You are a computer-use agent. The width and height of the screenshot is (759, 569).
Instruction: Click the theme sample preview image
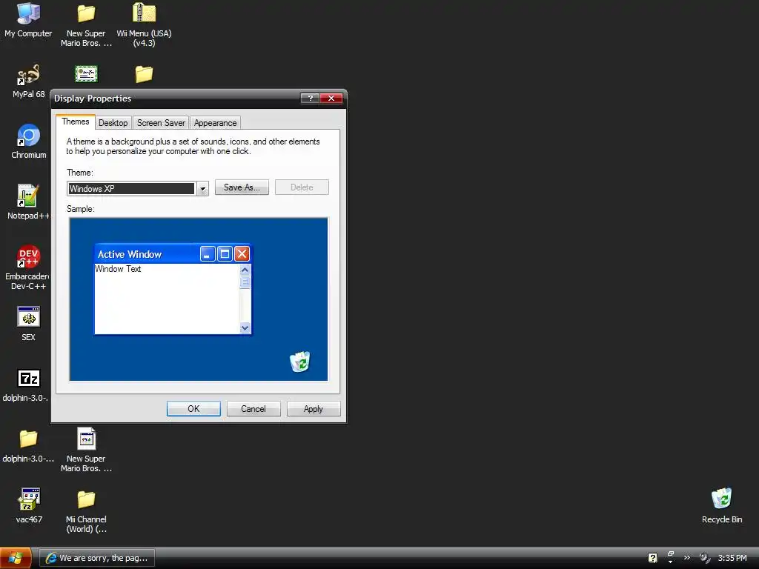[199, 299]
